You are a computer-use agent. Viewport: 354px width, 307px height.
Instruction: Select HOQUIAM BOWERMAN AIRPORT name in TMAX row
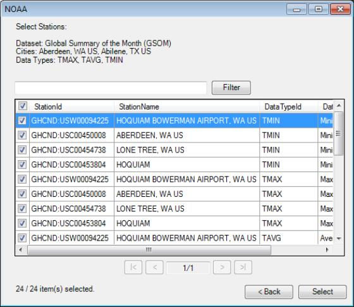[186, 179]
